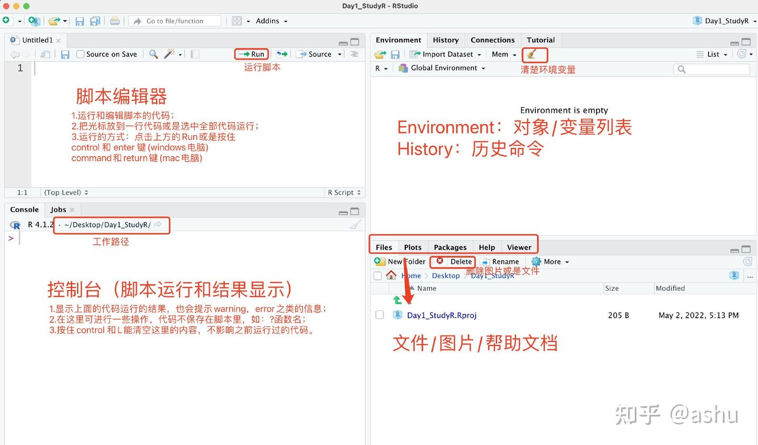Refresh the Environment pane
Screen dimensions: 758x445
coord(742,54)
